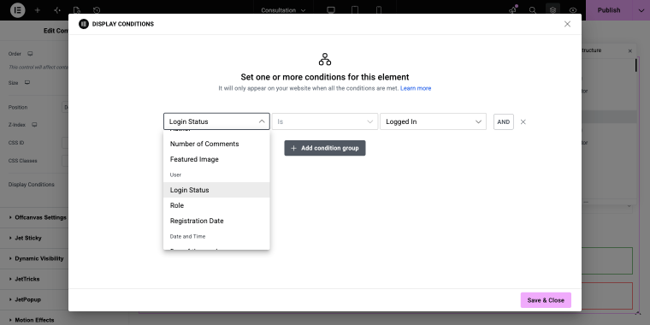Screen dimensions: 650x325
Task: Open the History clock icon
Action: coord(97,10)
